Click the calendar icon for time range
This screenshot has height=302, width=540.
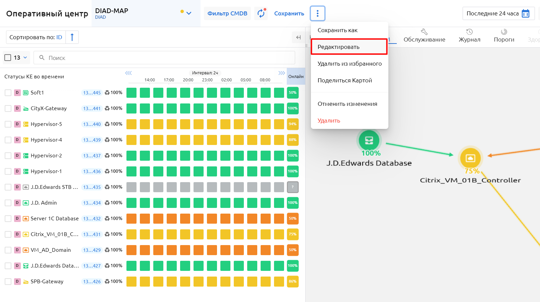coord(526,13)
